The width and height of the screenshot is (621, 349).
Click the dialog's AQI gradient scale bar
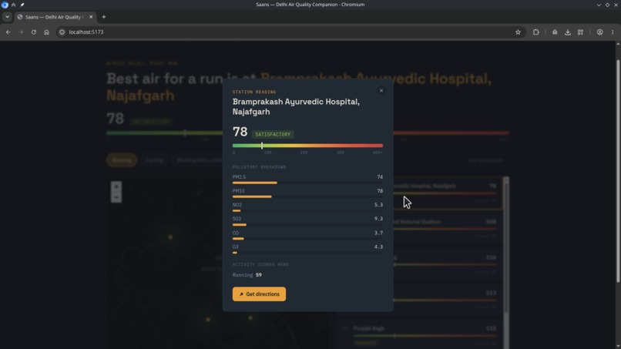pos(307,146)
